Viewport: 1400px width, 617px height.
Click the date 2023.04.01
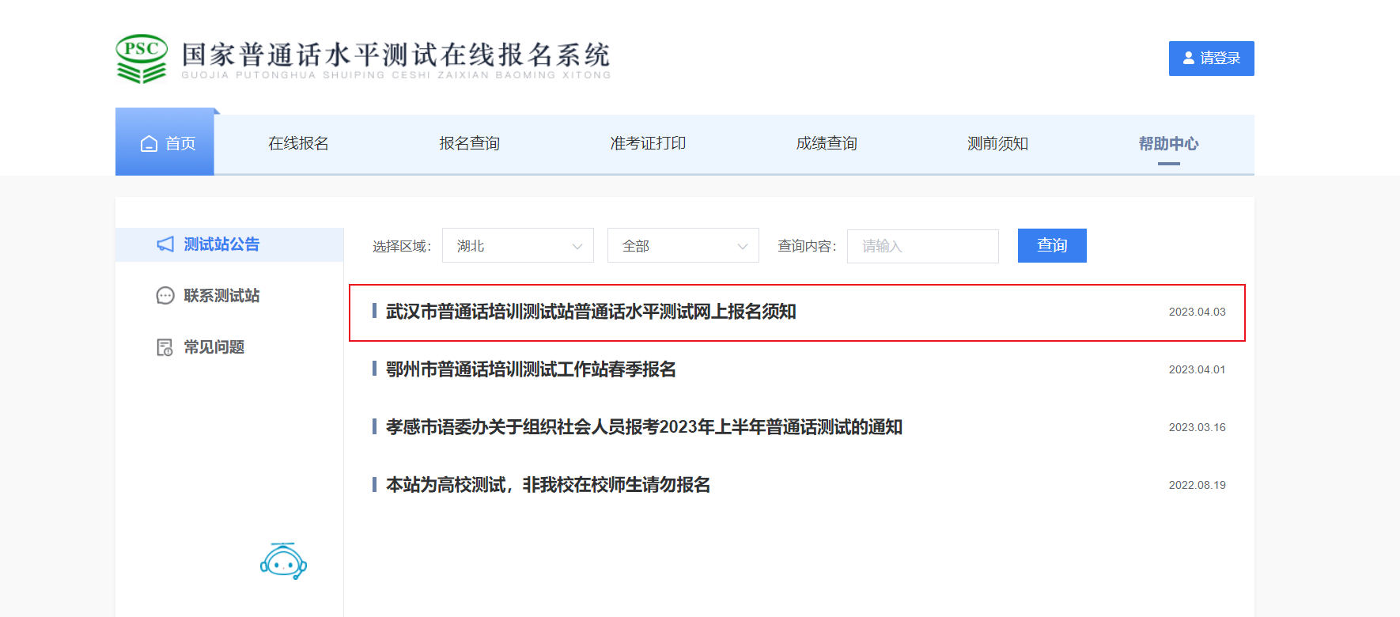click(1198, 369)
